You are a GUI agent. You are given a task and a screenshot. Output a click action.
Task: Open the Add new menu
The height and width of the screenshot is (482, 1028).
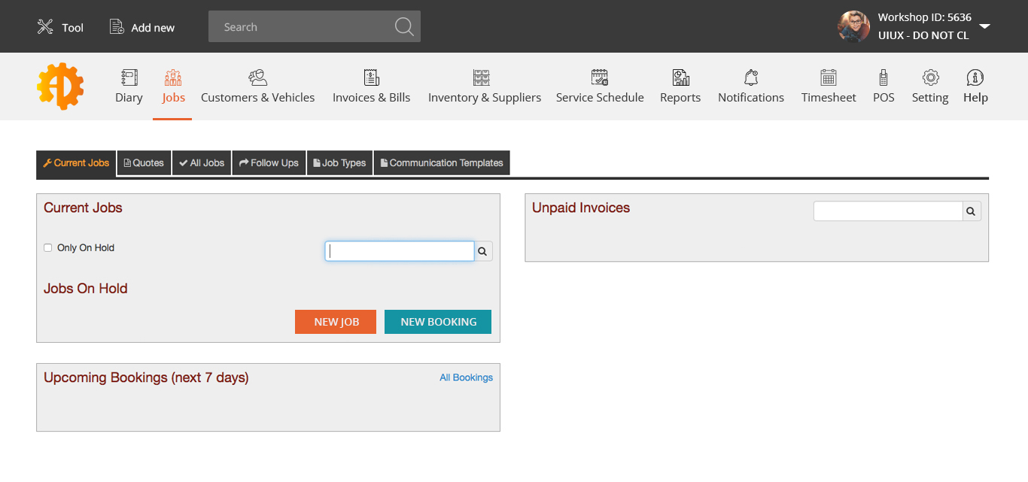tap(142, 27)
